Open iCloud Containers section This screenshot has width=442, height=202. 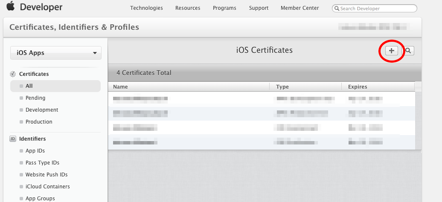click(47, 187)
